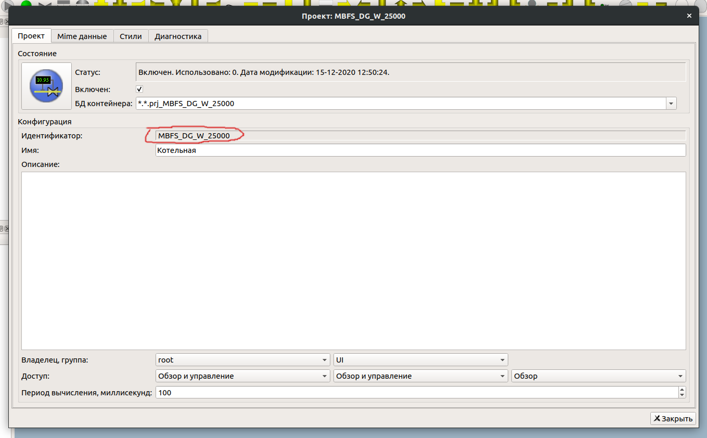
Task: Open the Стили tab
Action: (x=131, y=36)
